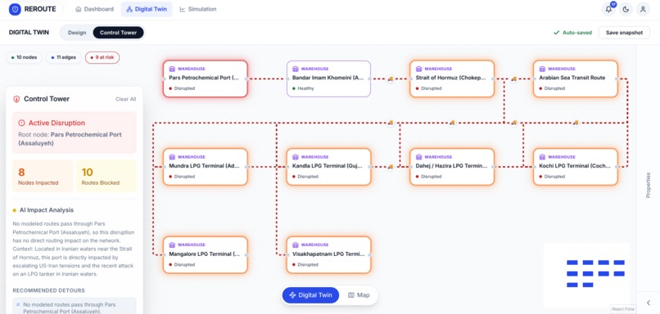This screenshot has height=314, width=660.
Task: Click warehouse icon on Visakhapatnam LPG Terminal node
Action: pyautogui.click(x=295, y=244)
